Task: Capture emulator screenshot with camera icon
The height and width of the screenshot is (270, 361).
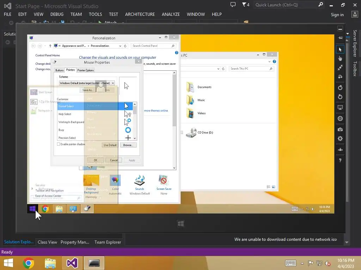Action: pos(340,129)
